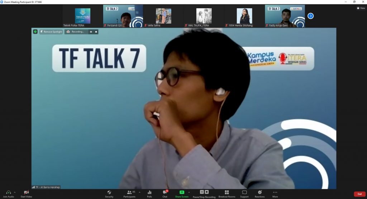Image resolution: width=367 pixels, height=199 pixels.
Task: Click the Recording... cloud indicator
Action: coord(75,32)
